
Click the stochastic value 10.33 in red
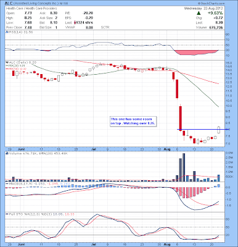(69, 214)
